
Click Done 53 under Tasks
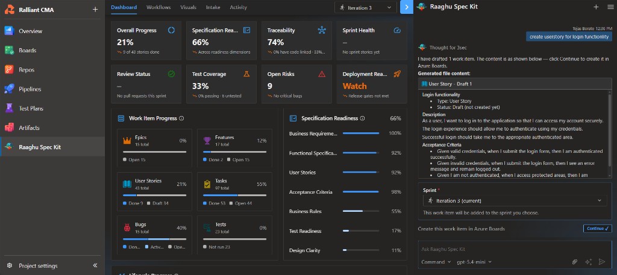click(215, 203)
